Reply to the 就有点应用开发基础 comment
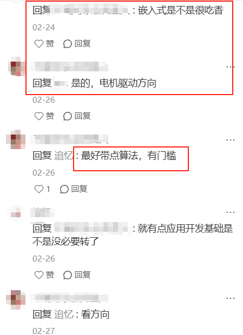 tap(77, 274)
